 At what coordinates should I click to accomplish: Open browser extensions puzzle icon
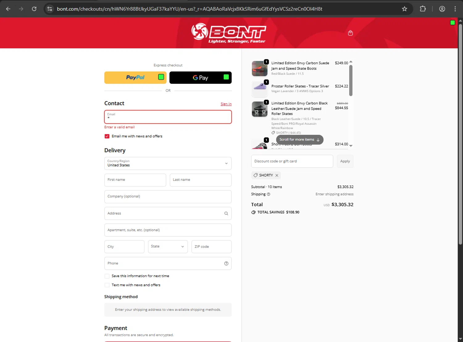click(423, 9)
